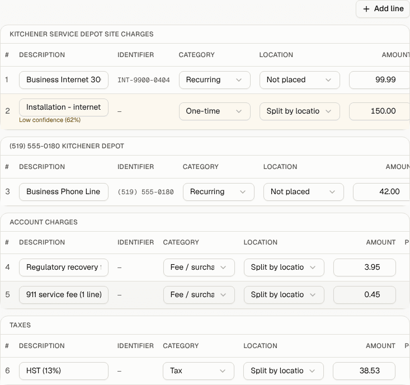Click the 0.45 amount field
Viewport: 410px width, 385px height.
[365, 295]
